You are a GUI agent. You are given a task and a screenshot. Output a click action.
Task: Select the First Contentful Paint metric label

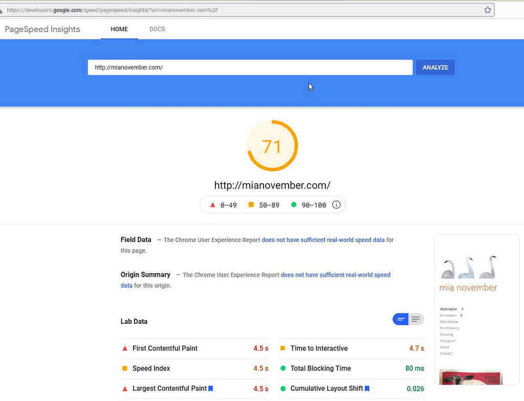click(165, 348)
